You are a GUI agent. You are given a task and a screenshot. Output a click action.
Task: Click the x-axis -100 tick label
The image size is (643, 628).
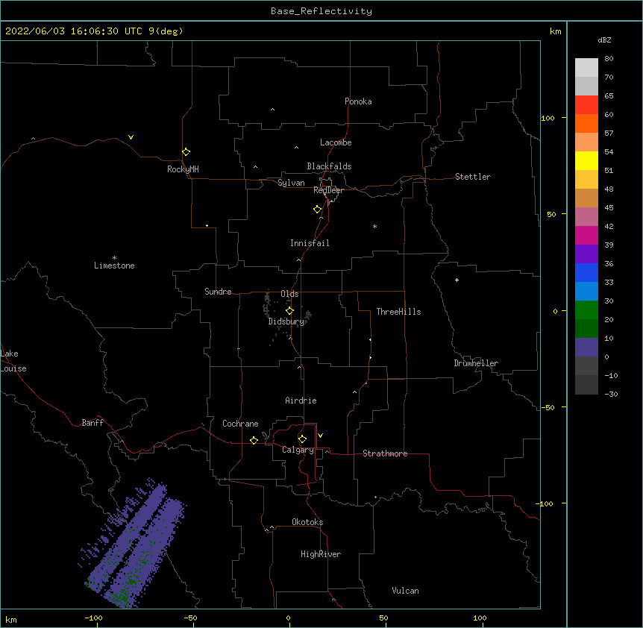click(x=93, y=618)
